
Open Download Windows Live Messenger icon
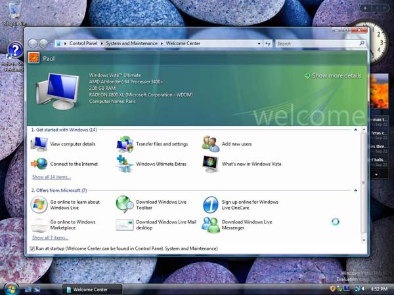pyautogui.click(x=210, y=225)
